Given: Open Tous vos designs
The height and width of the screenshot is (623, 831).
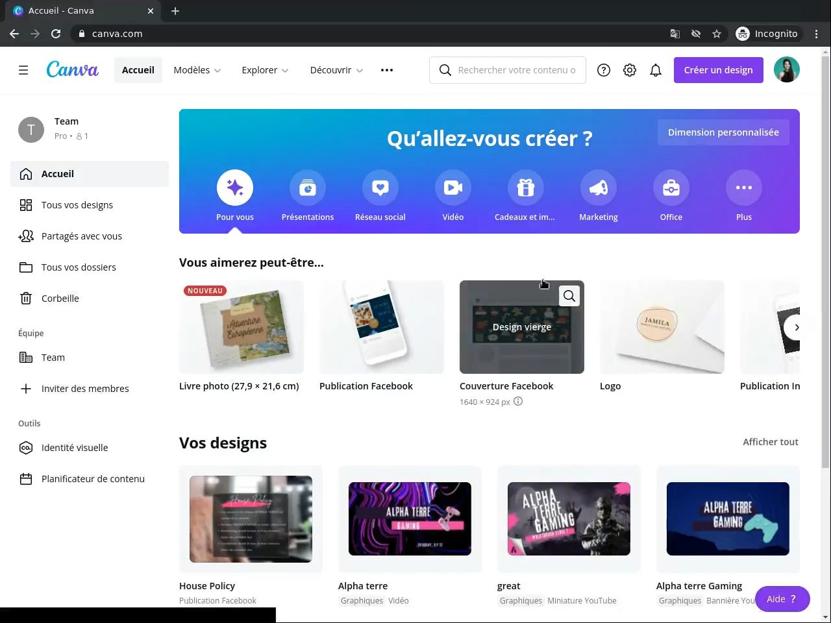Looking at the screenshot, I should 90,205.
